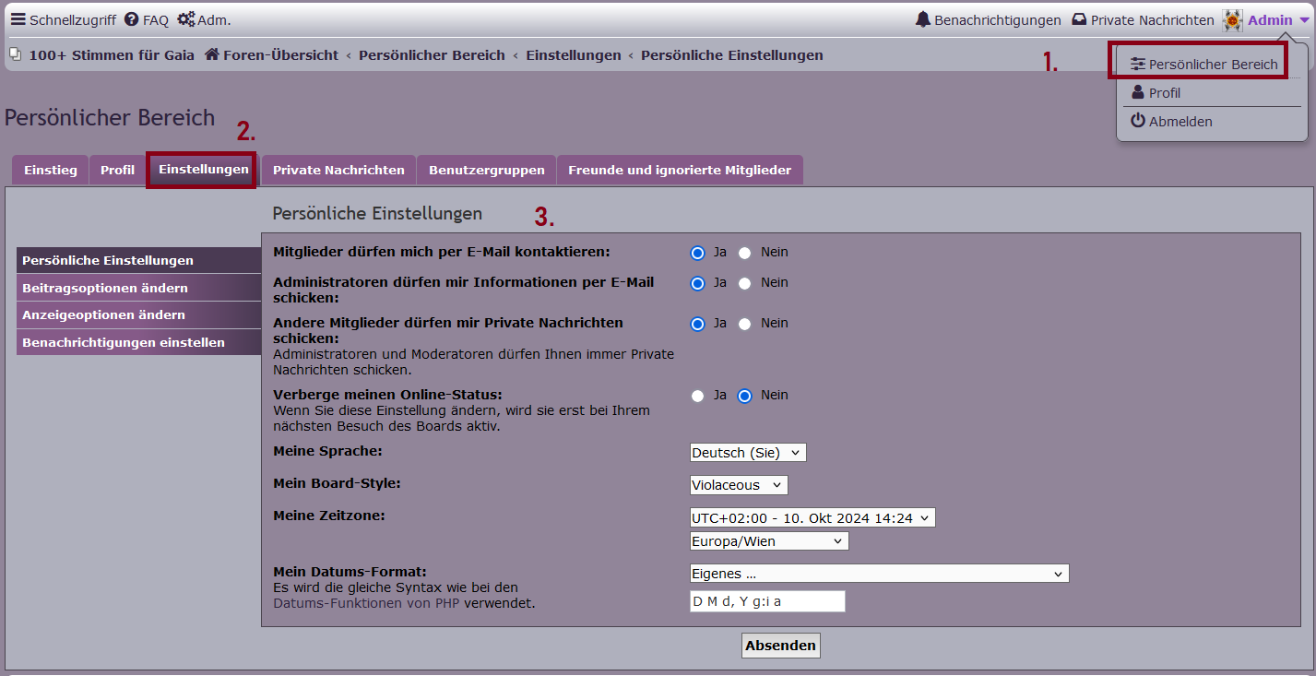Select Ja for Mitglieder per E-Mail kontaktieren
Image resolution: width=1316 pixels, height=676 pixels.
pos(698,253)
